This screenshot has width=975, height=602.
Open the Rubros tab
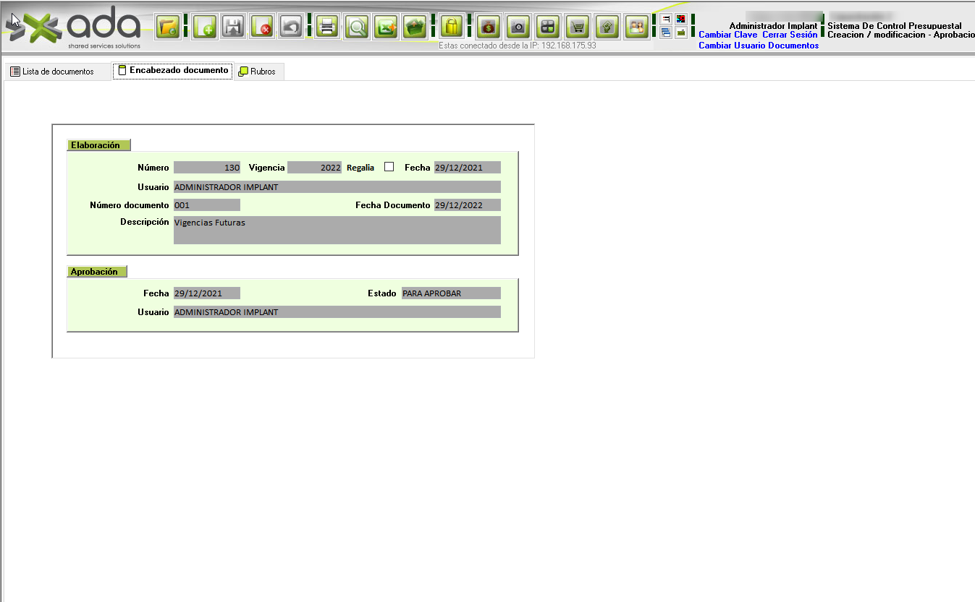tap(258, 72)
